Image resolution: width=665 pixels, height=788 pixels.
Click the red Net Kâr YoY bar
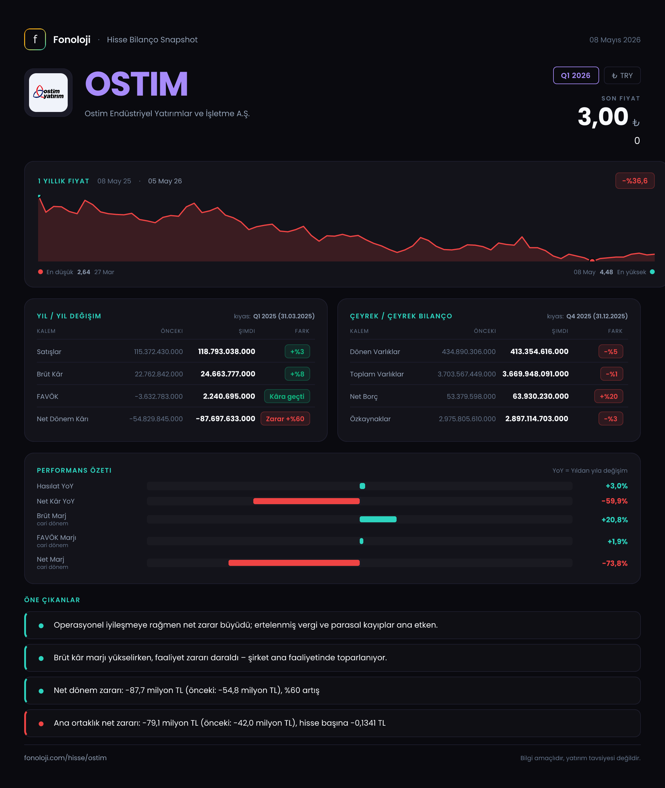tap(307, 501)
